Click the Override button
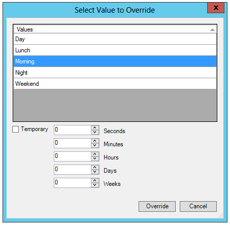230x225 pixels. [157, 206]
